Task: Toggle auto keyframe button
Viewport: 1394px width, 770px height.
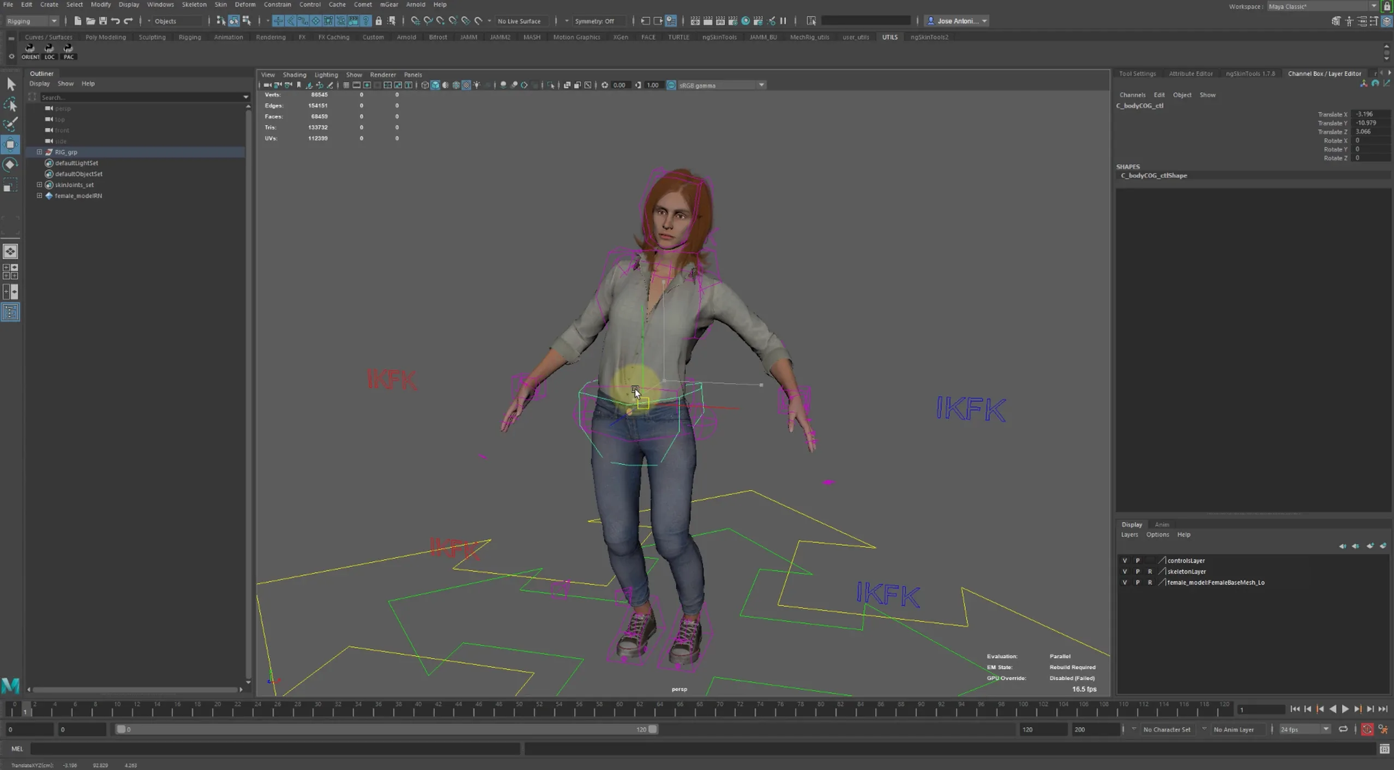Action: pyautogui.click(x=1367, y=730)
